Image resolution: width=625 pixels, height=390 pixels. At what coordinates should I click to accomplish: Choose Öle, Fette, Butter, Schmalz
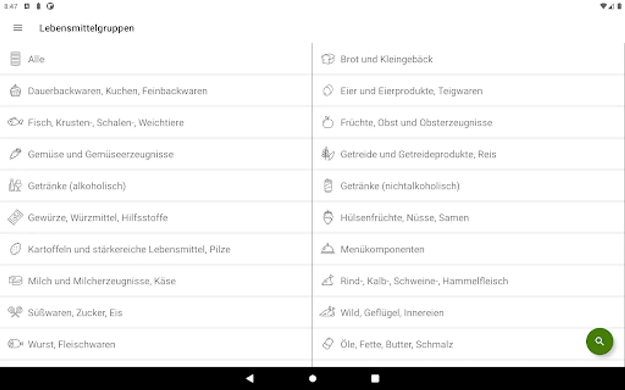[x=396, y=344]
